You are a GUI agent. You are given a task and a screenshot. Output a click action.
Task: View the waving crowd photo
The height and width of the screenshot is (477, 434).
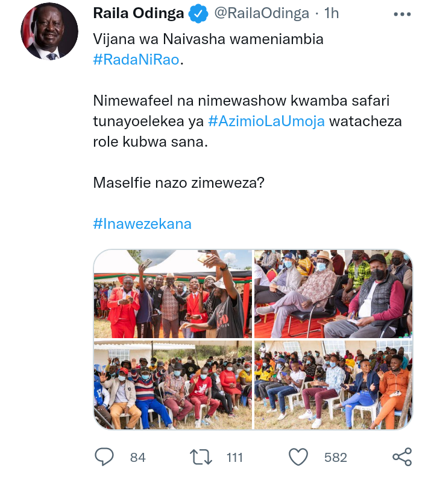click(172, 385)
